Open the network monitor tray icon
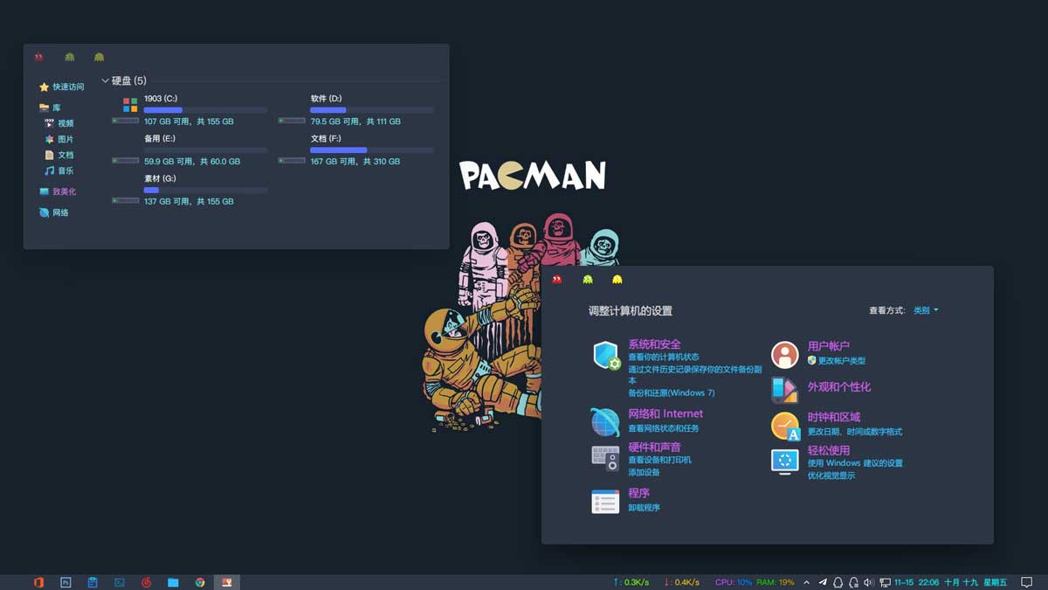Viewport: 1048px width, 590px height. [885, 582]
